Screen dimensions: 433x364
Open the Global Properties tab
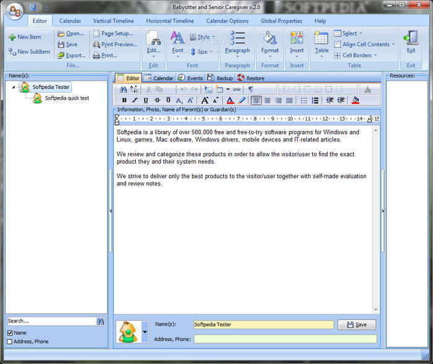[x=281, y=21]
